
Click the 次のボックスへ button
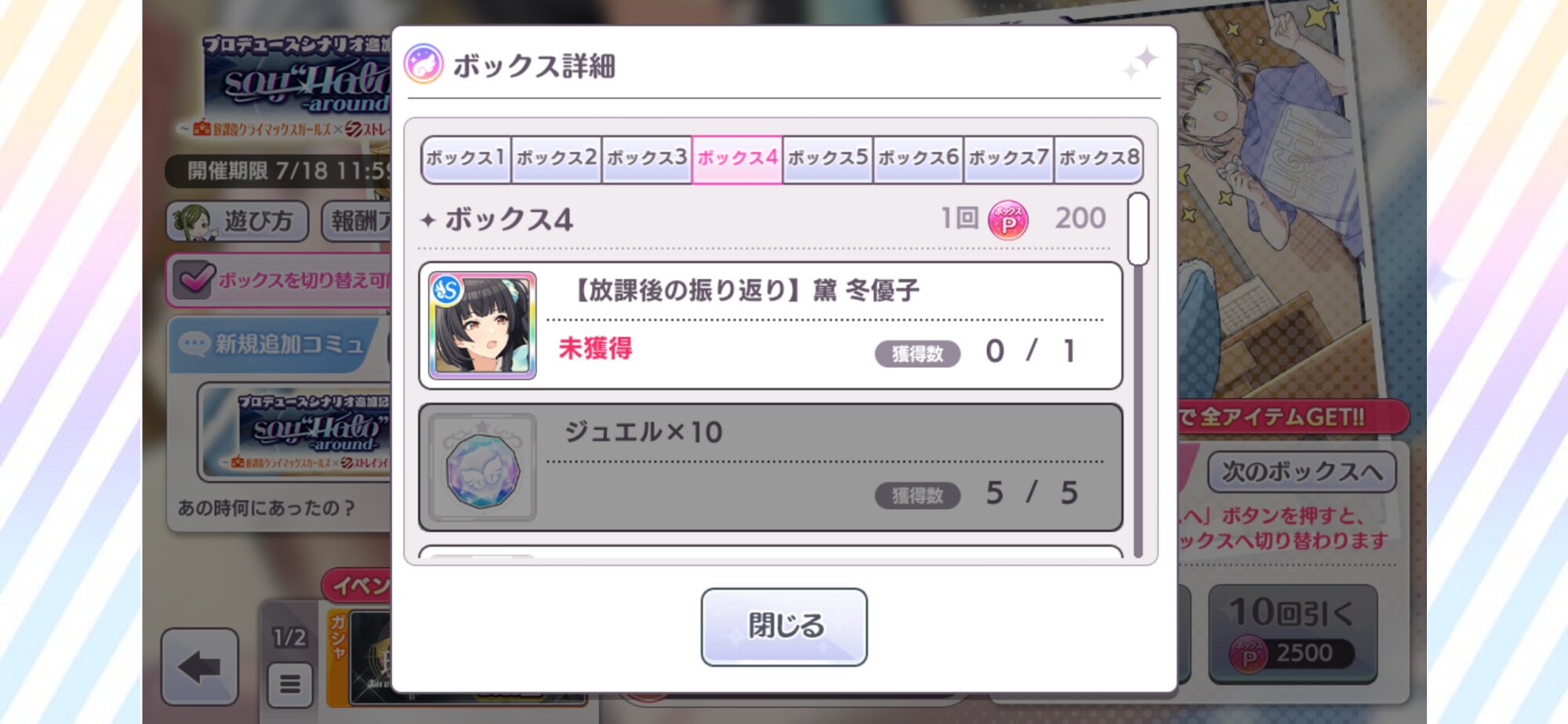(x=1301, y=471)
